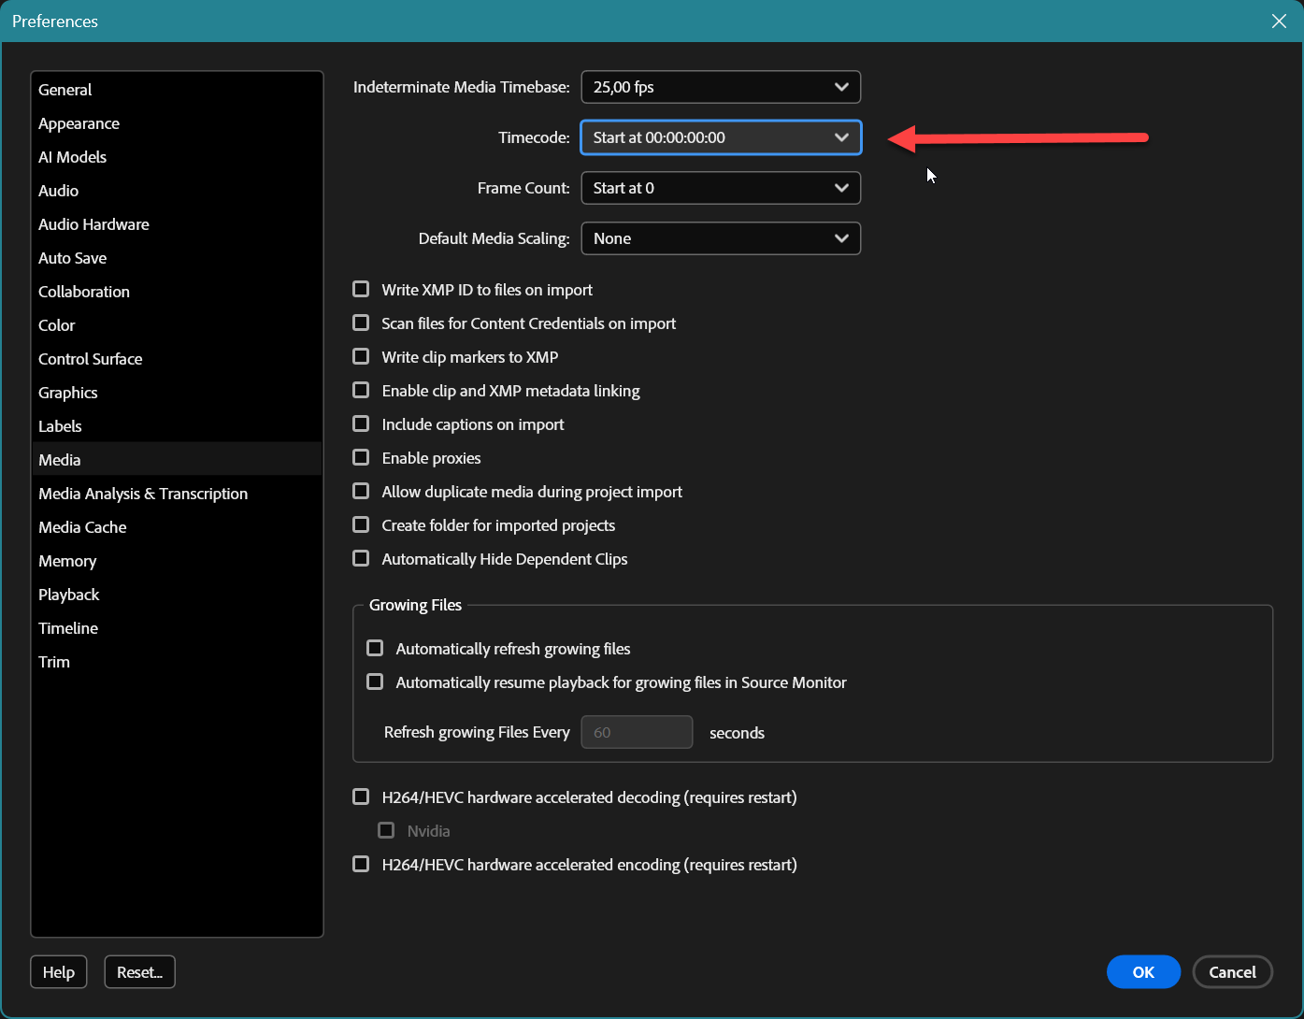The image size is (1304, 1019).
Task: Open the Default Media Scaling dropdown
Action: click(x=720, y=238)
